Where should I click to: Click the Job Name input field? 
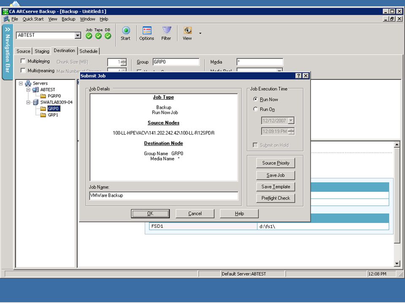pyautogui.click(x=164, y=196)
